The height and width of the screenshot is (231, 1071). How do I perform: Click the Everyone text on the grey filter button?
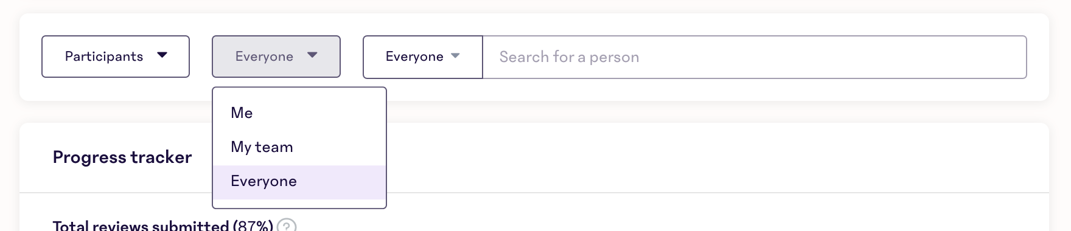coord(264,57)
